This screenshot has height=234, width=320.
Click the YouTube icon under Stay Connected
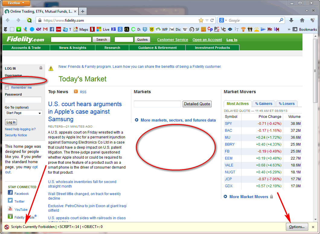click(10, 208)
